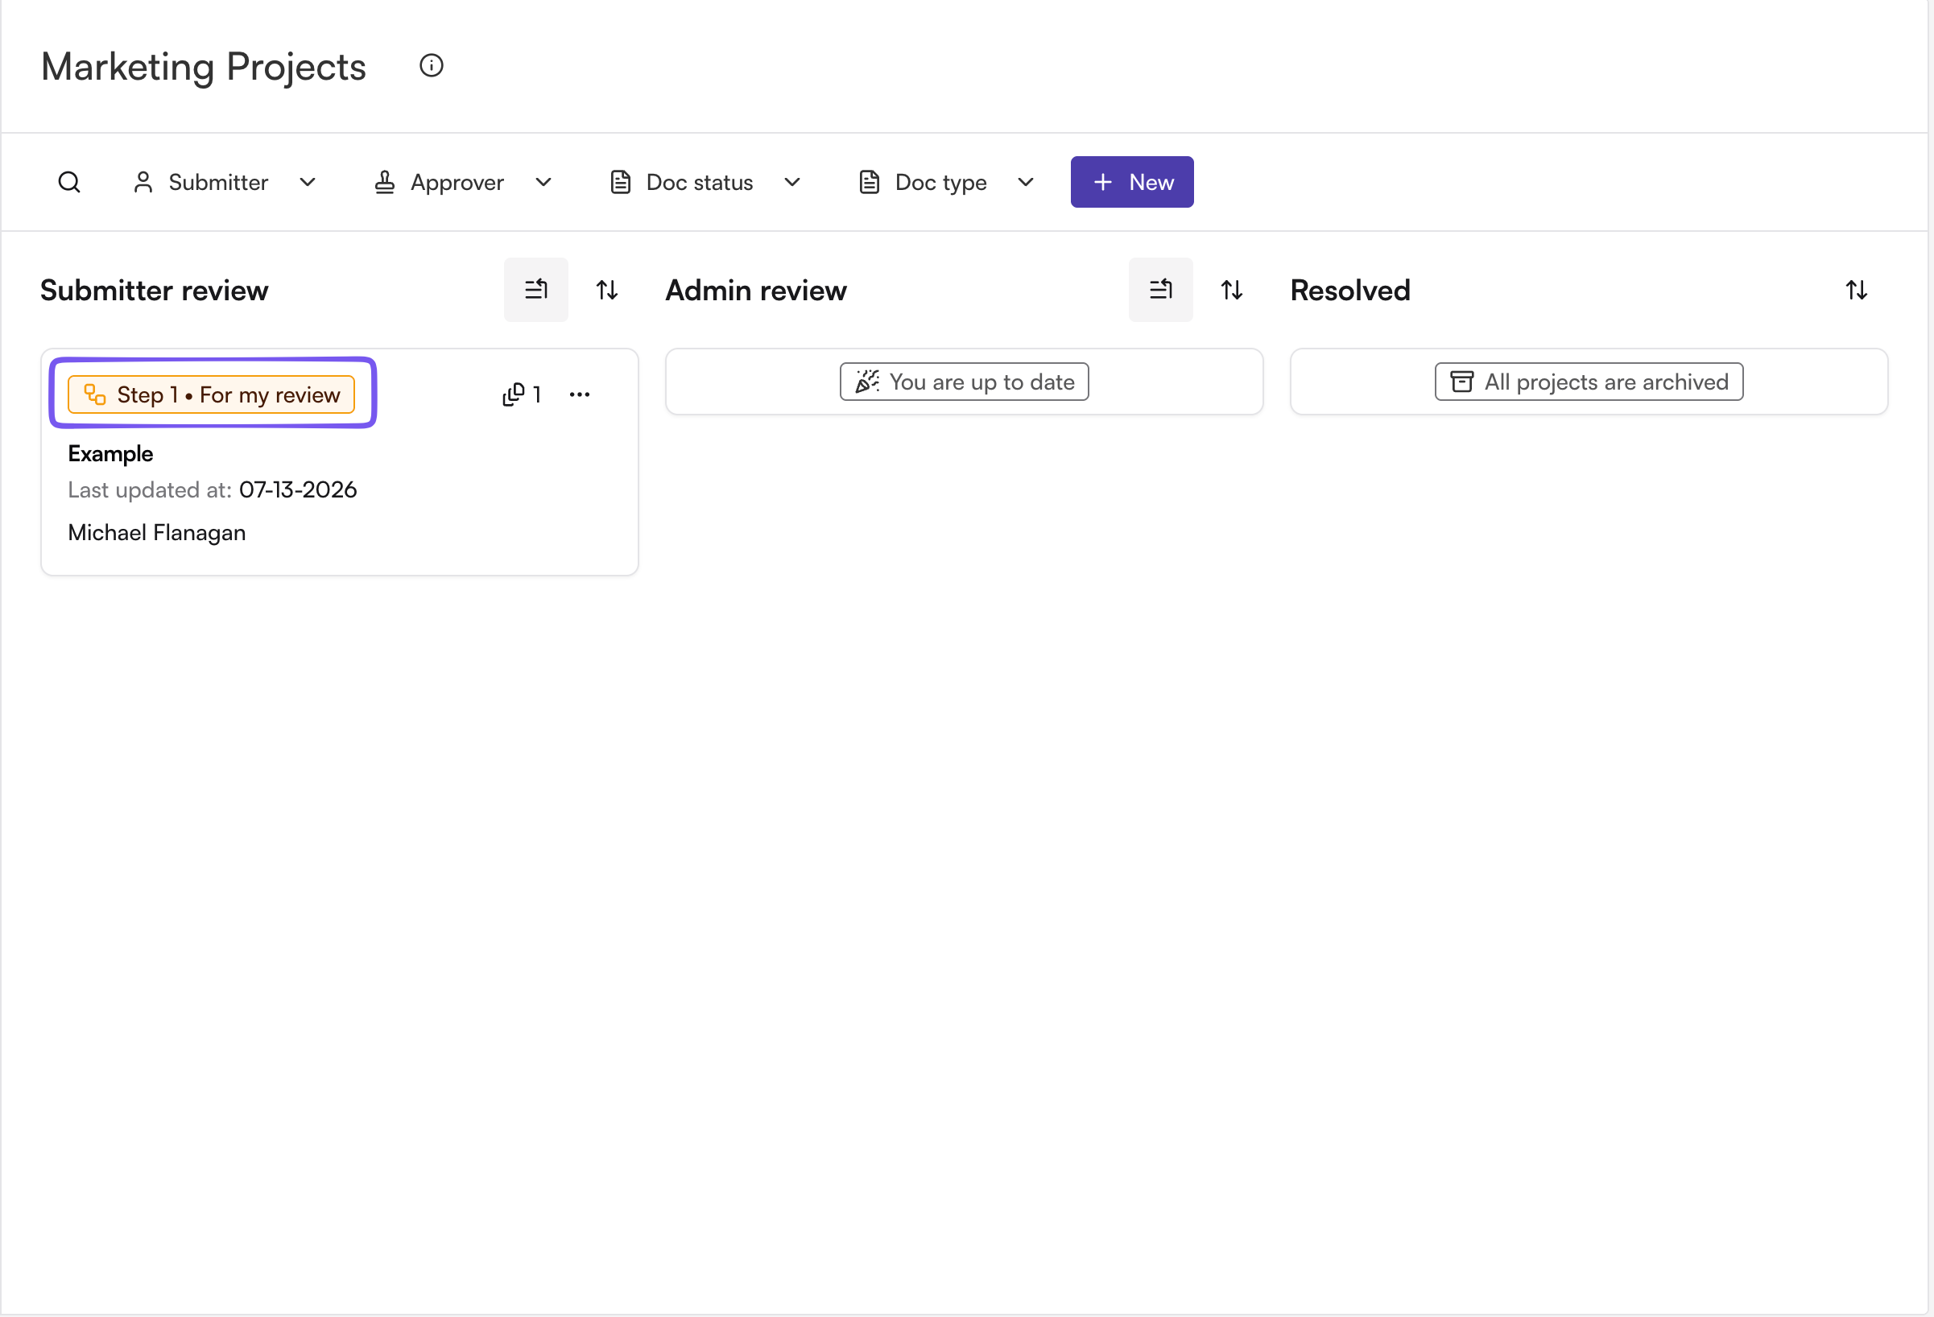Toggle Admin review column filter icon

pyautogui.click(x=1161, y=290)
